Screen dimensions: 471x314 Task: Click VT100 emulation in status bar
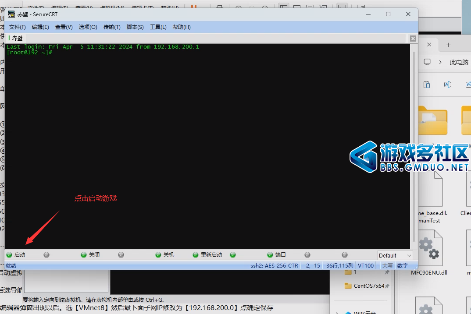click(366, 266)
